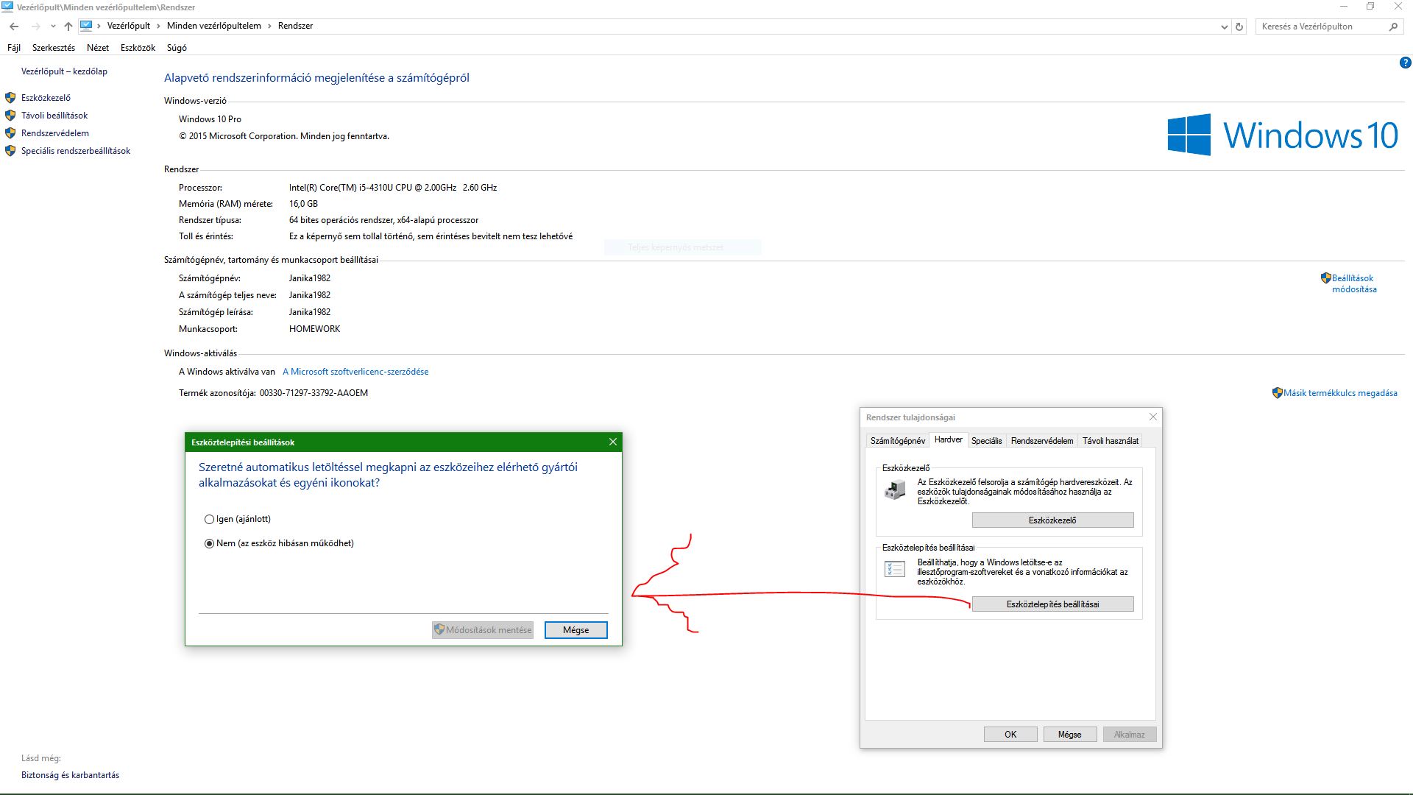Viewport: 1413px width, 795px height.
Task: Click the computer icon in the address bar
Action: coord(86,26)
